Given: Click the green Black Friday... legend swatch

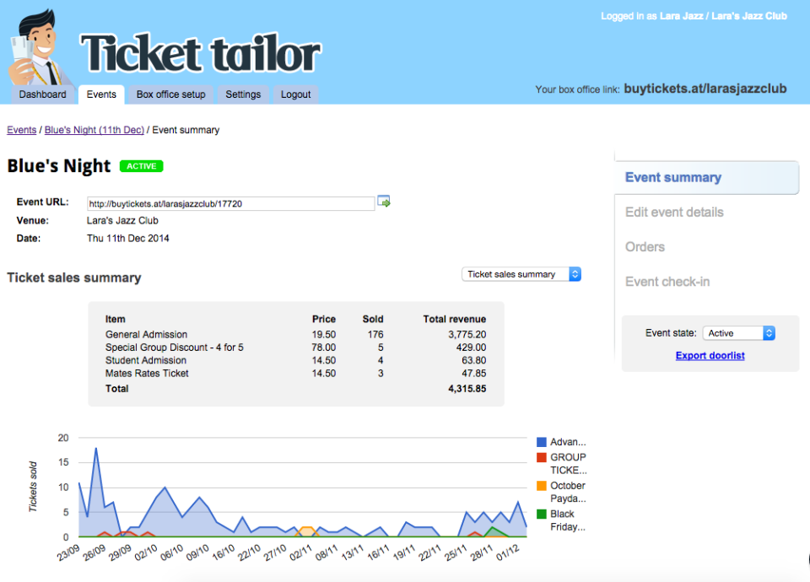Looking at the screenshot, I should 542,514.
